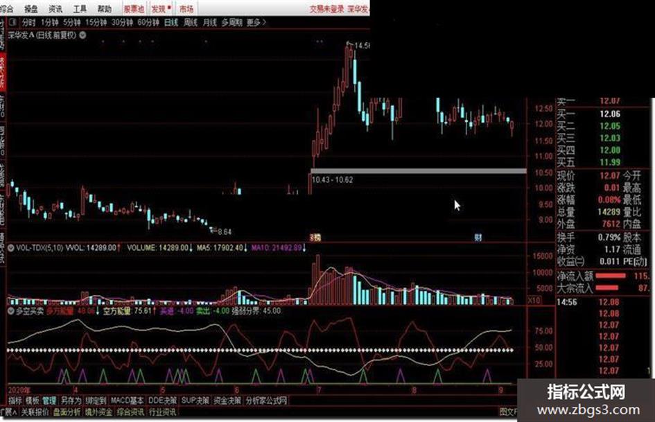Select the 30分钟 chart period
Screen dimensions: 655x422
pyautogui.click(x=122, y=23)
